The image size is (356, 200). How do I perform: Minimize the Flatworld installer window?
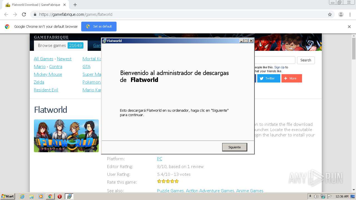point(241,41)
